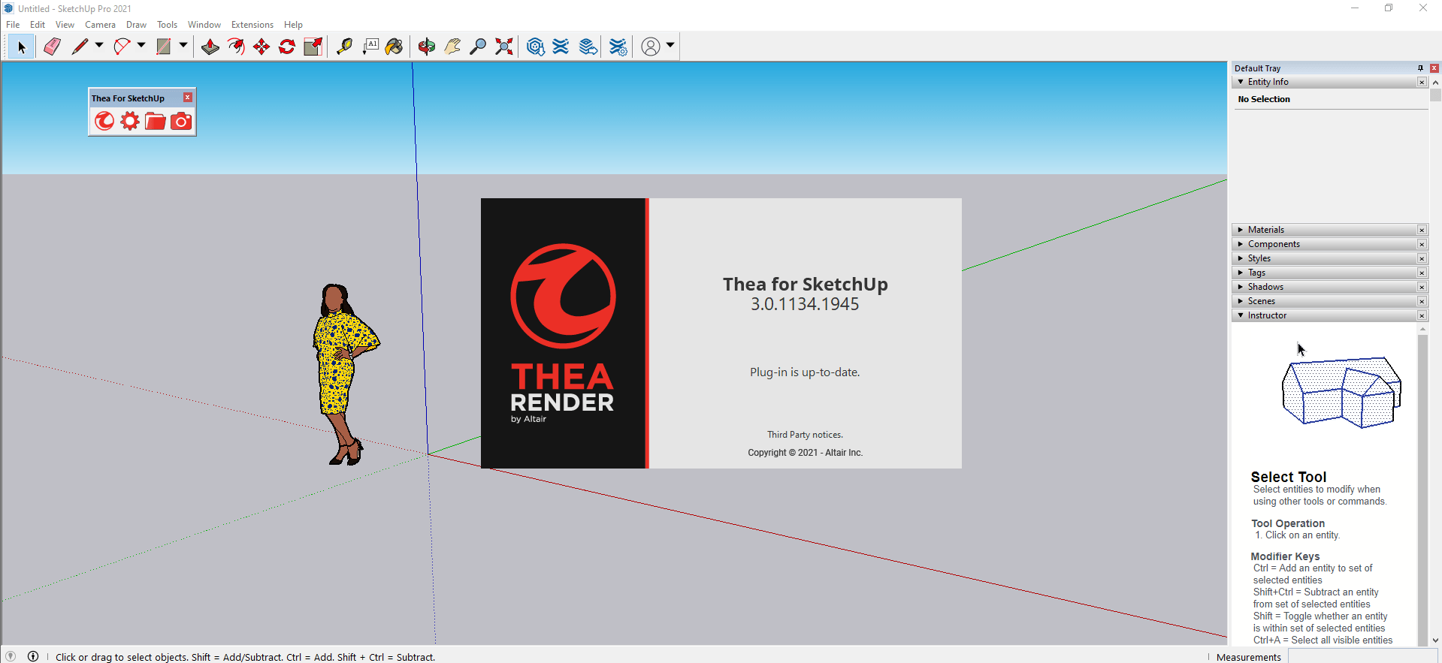Expand the Materials panel
Viewport: 1442px width, 663px height.
[1241, 230]
